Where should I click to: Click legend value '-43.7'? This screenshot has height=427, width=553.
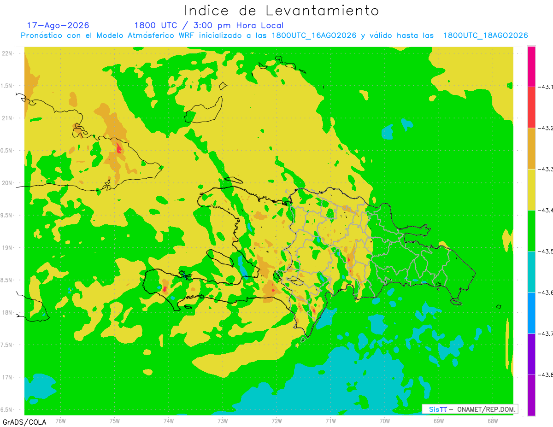[545, 333]
